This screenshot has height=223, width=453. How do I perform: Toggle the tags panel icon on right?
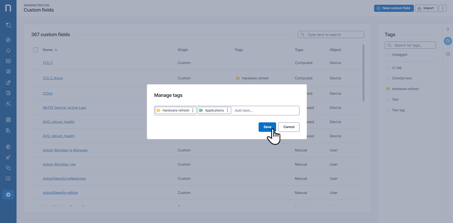pyautogui.click(x=448, y=41)
